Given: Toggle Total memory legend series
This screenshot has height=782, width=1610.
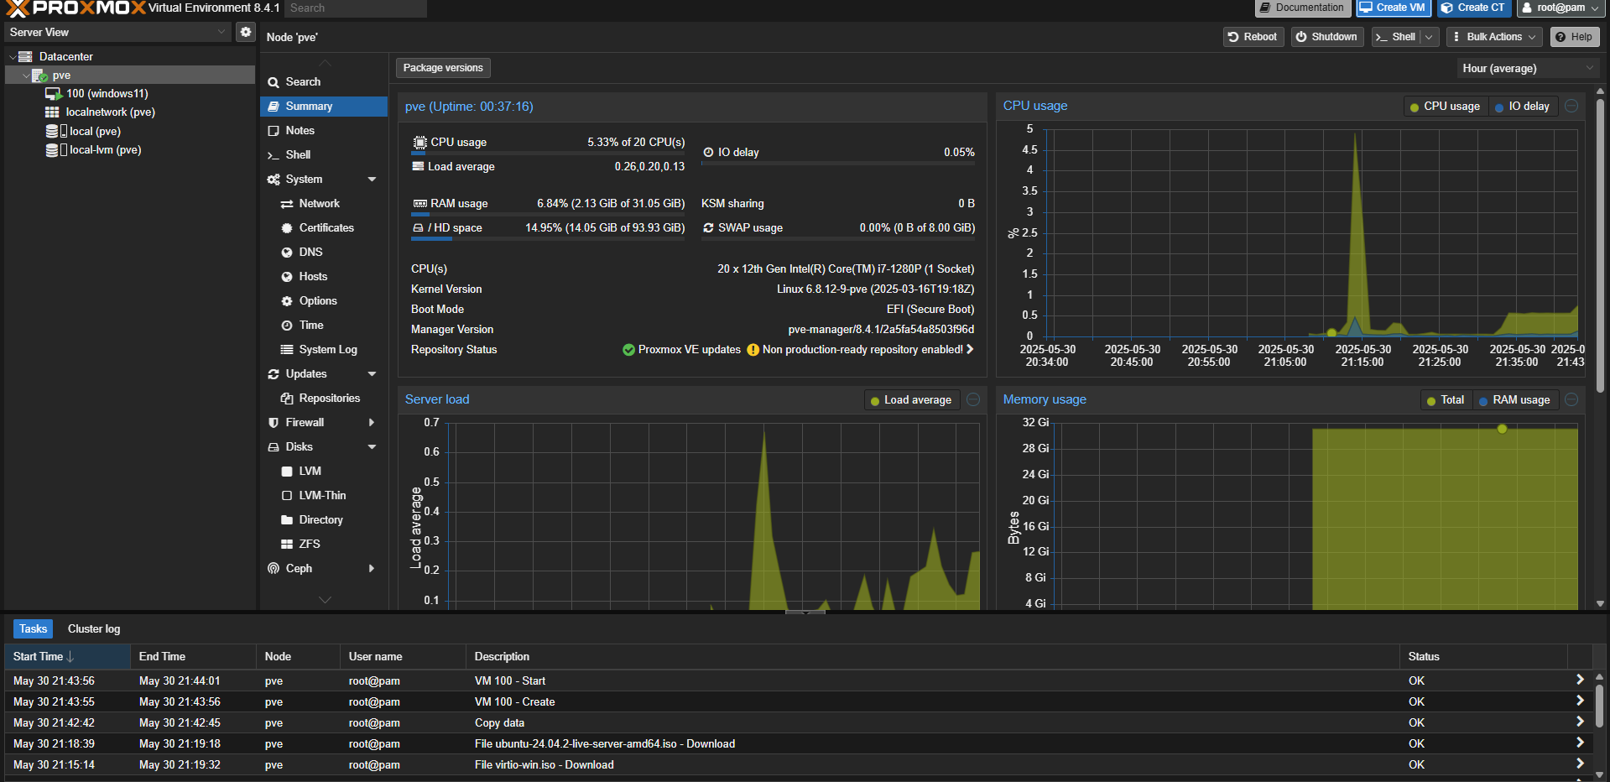Looking at the screenshot, I should [x=1446, y=400].
